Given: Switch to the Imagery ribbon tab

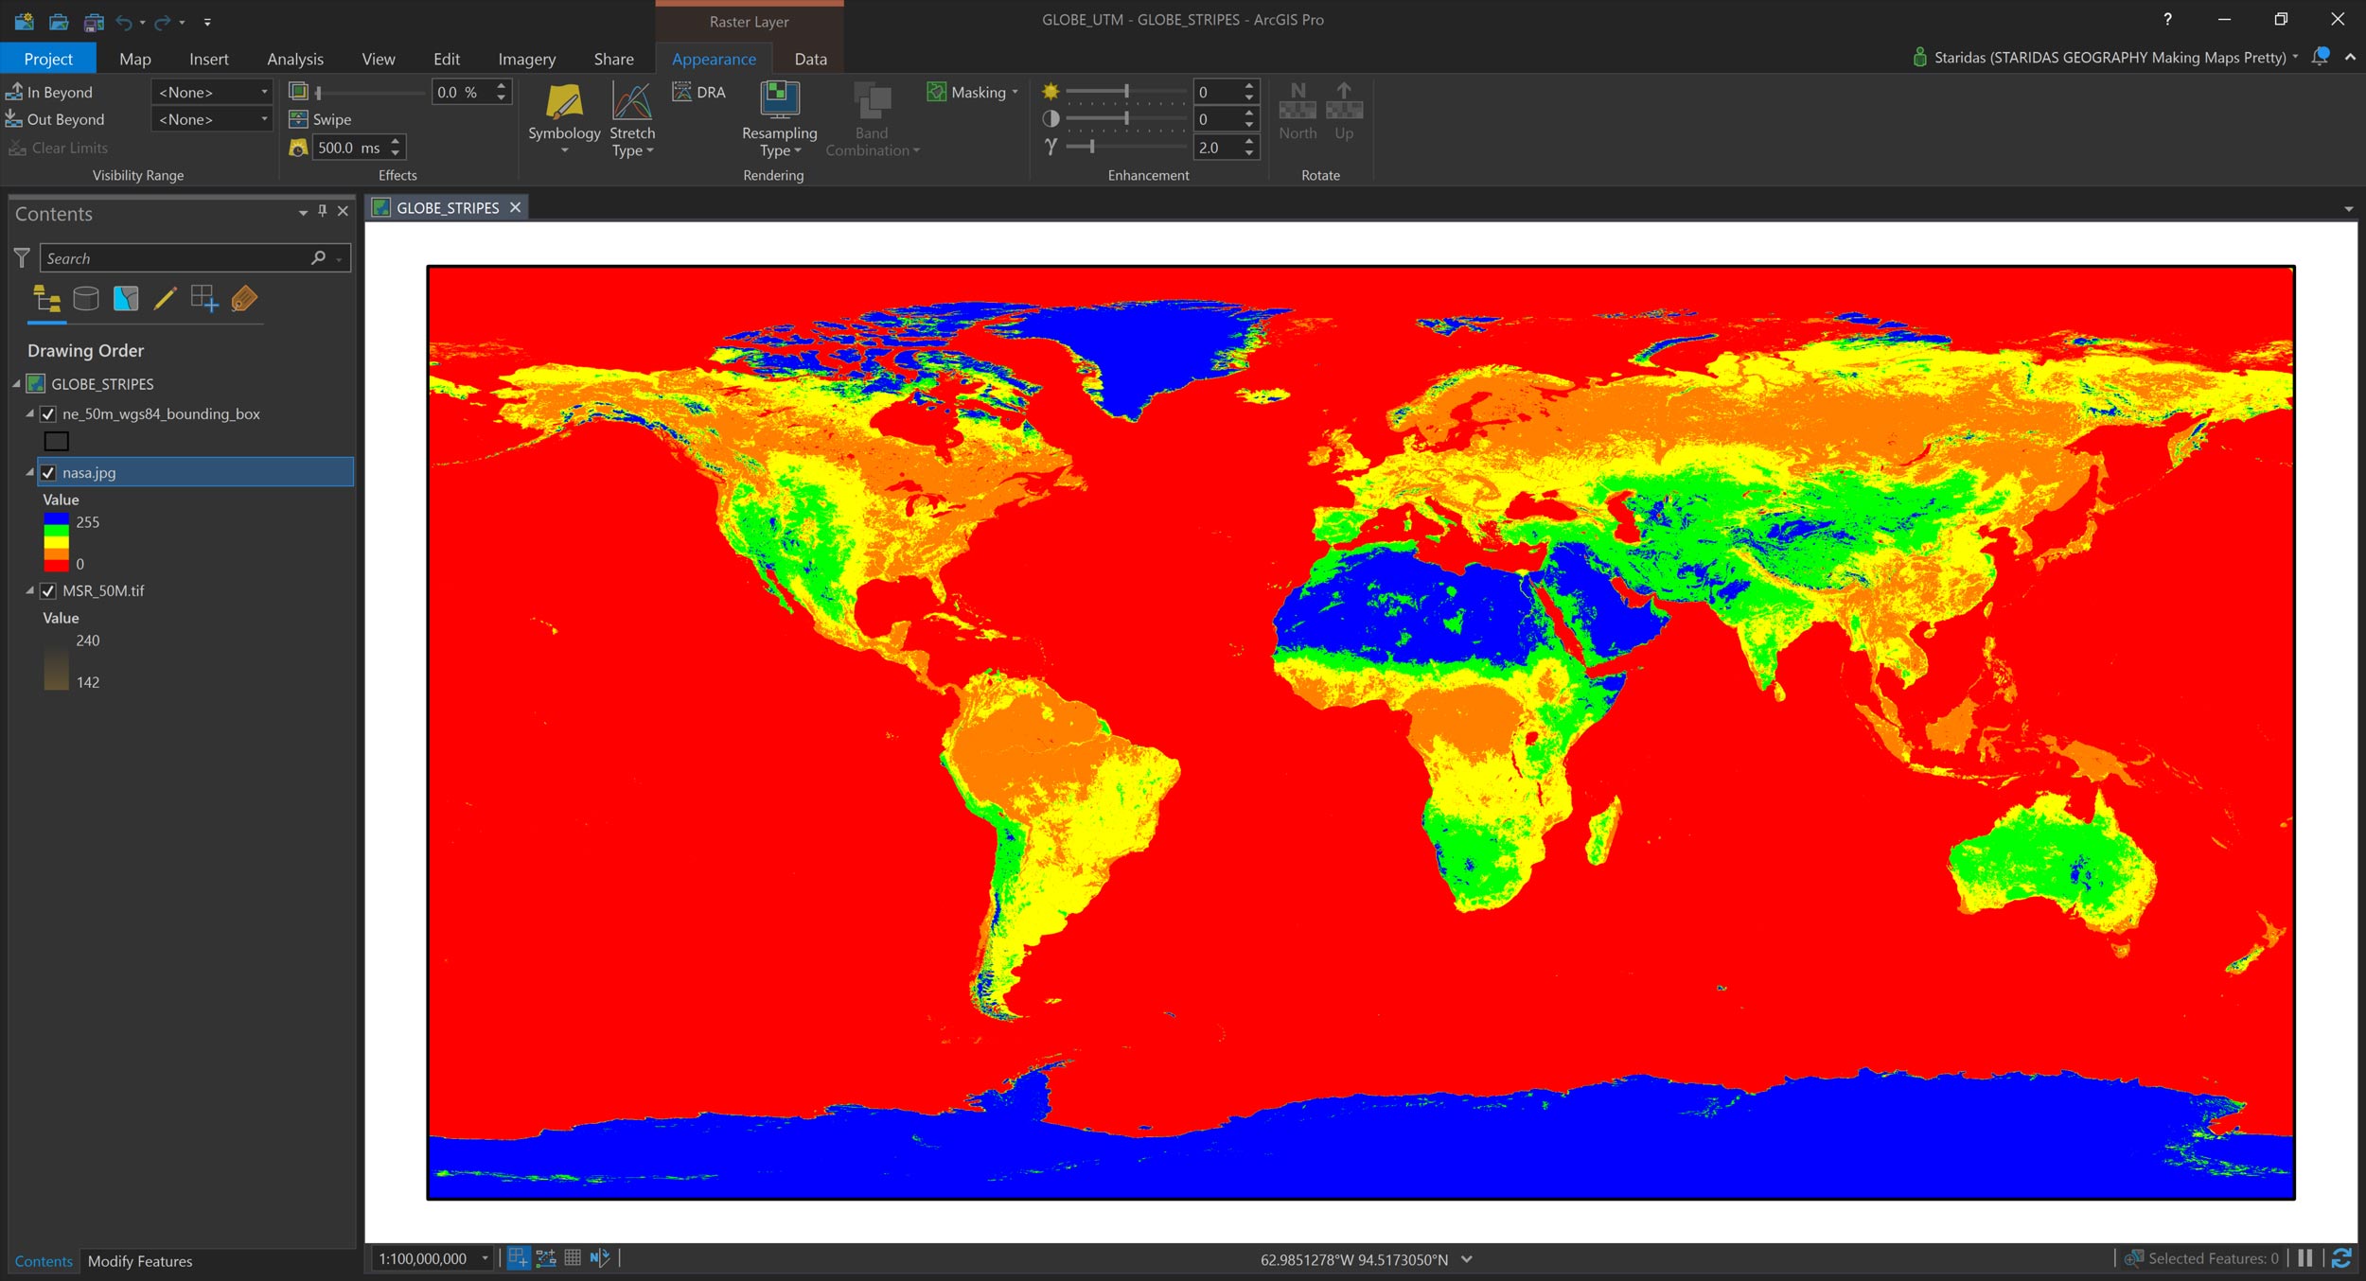Looking at the screenshot, I should 526,59.
